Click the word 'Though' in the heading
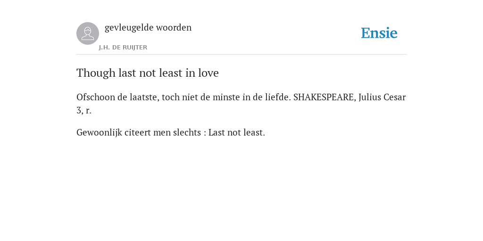 (x=96, y=73)
